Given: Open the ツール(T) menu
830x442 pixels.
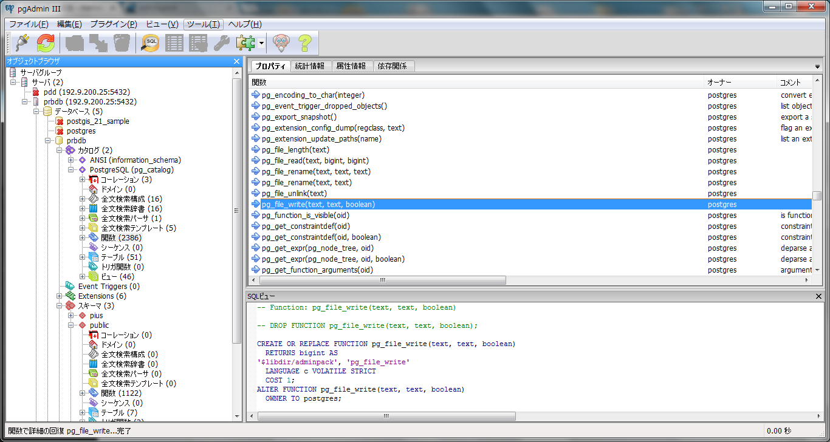Looking at the screenshot, I should tap(203, 24).
